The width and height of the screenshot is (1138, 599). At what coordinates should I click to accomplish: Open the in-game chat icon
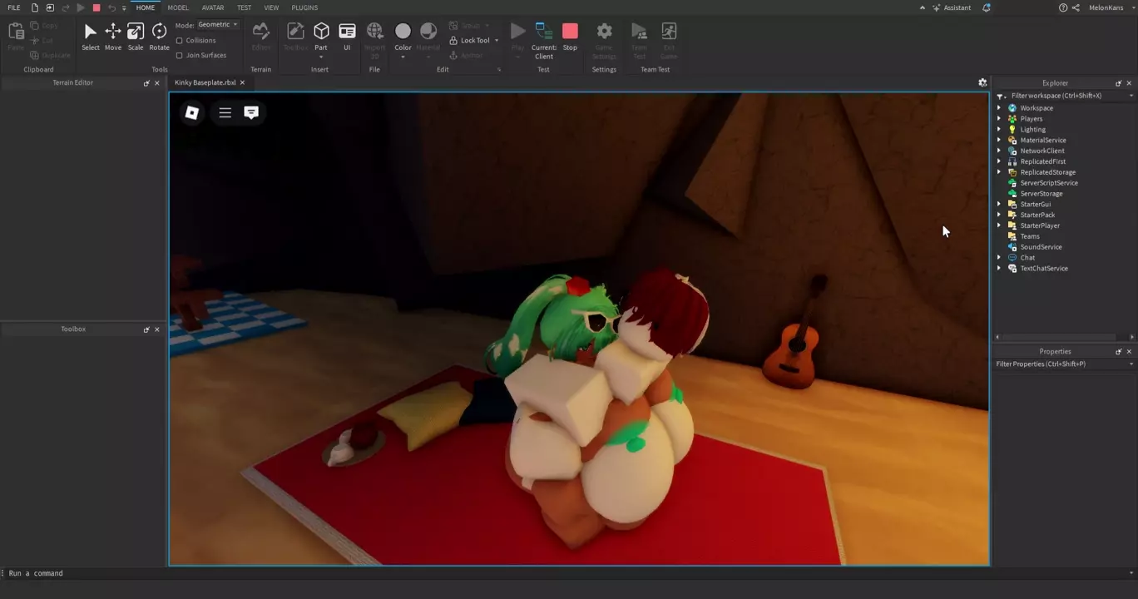click(251, 112)
